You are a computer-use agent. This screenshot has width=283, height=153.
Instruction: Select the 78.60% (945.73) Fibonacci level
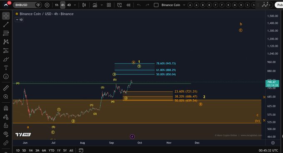click(166, 64)
